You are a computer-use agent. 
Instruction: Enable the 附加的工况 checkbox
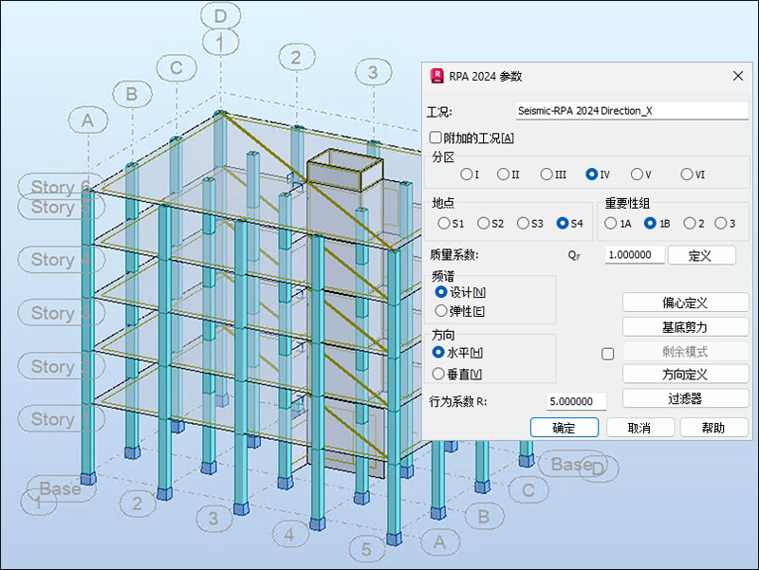[x=435, y=138]
